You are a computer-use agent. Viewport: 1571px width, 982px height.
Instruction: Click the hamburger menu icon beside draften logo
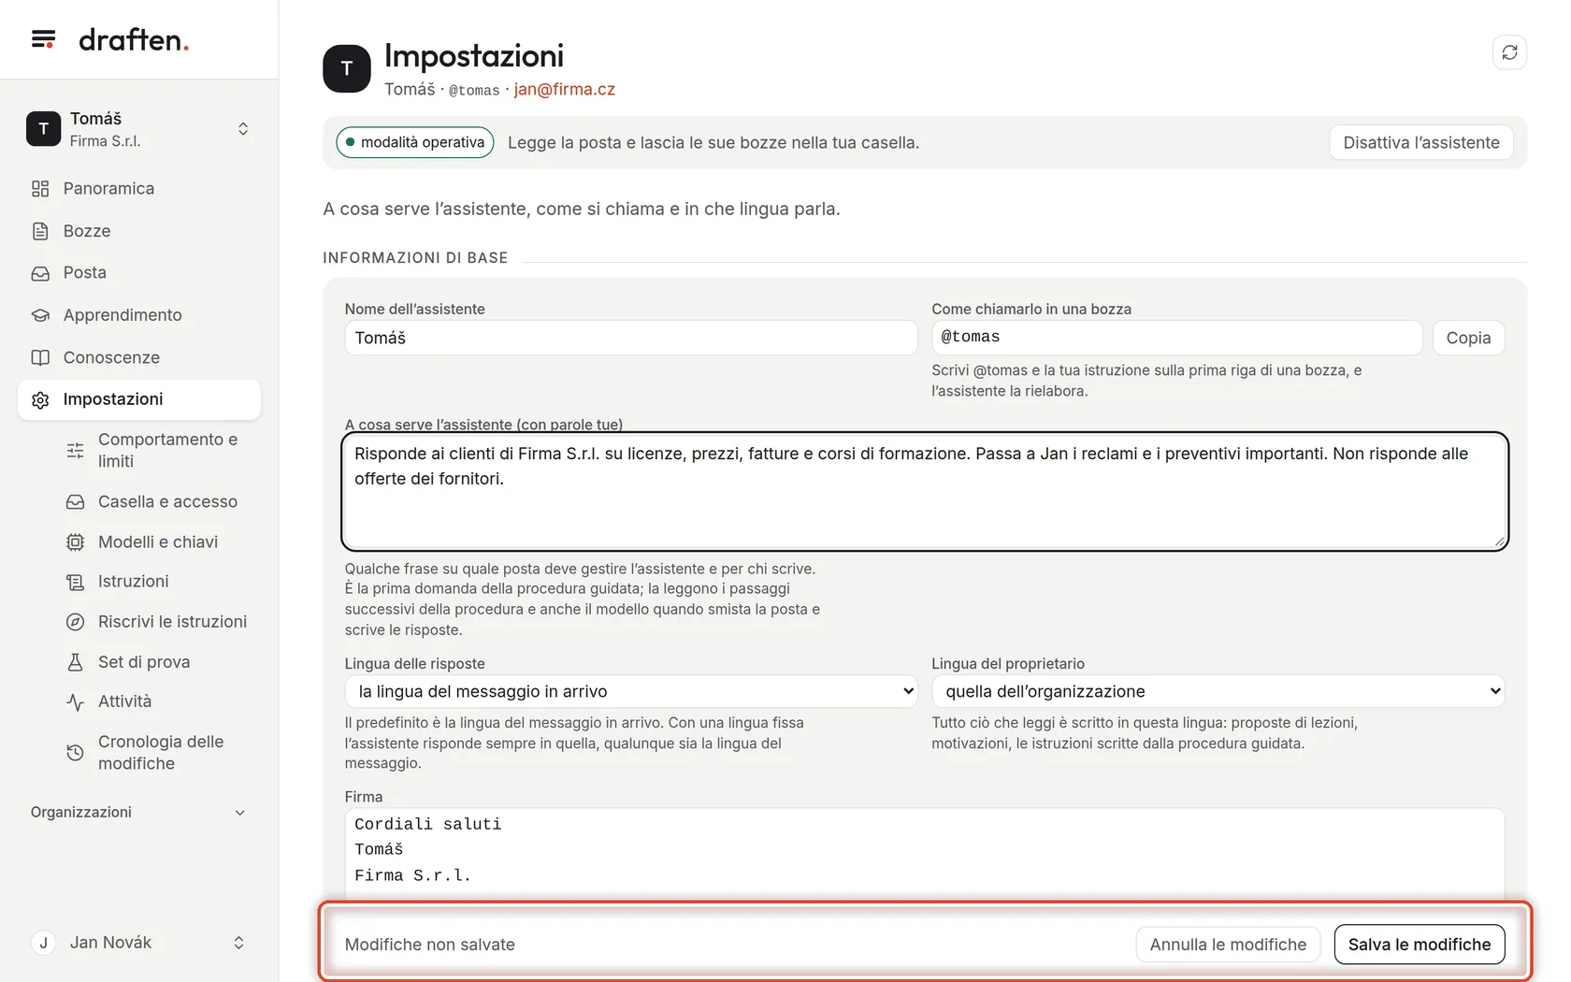point(43,39)
